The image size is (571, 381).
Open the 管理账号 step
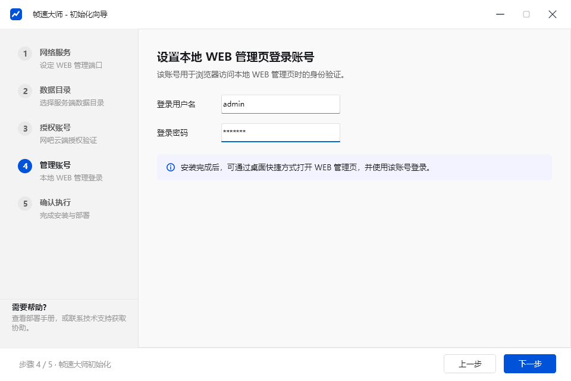(x=55, y=165)
